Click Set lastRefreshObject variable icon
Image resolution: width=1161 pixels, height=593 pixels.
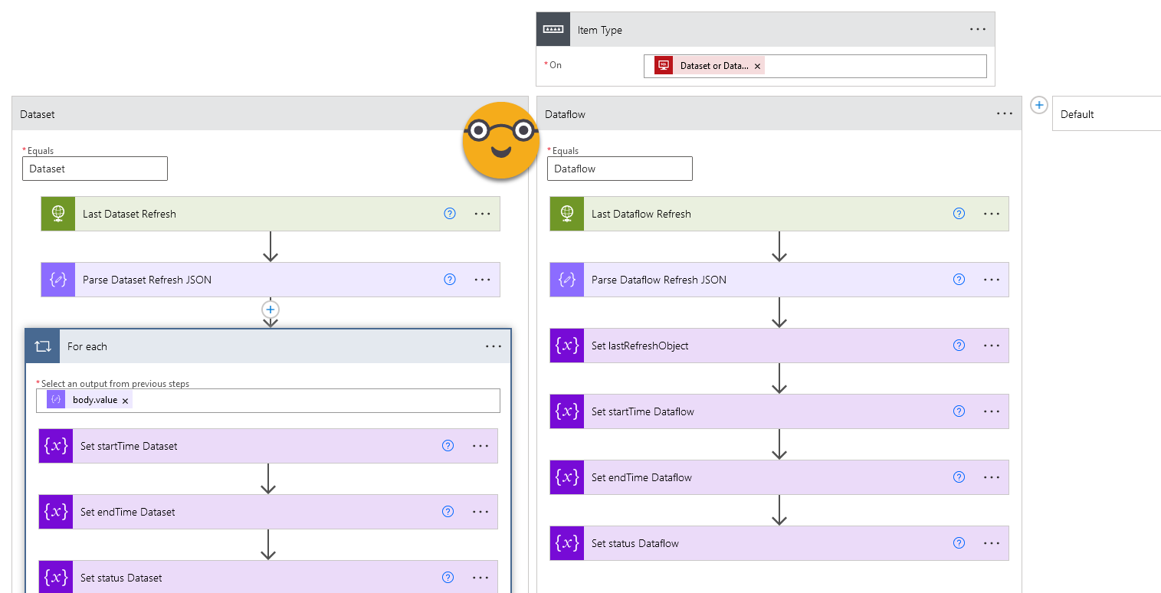coord(566,346)
